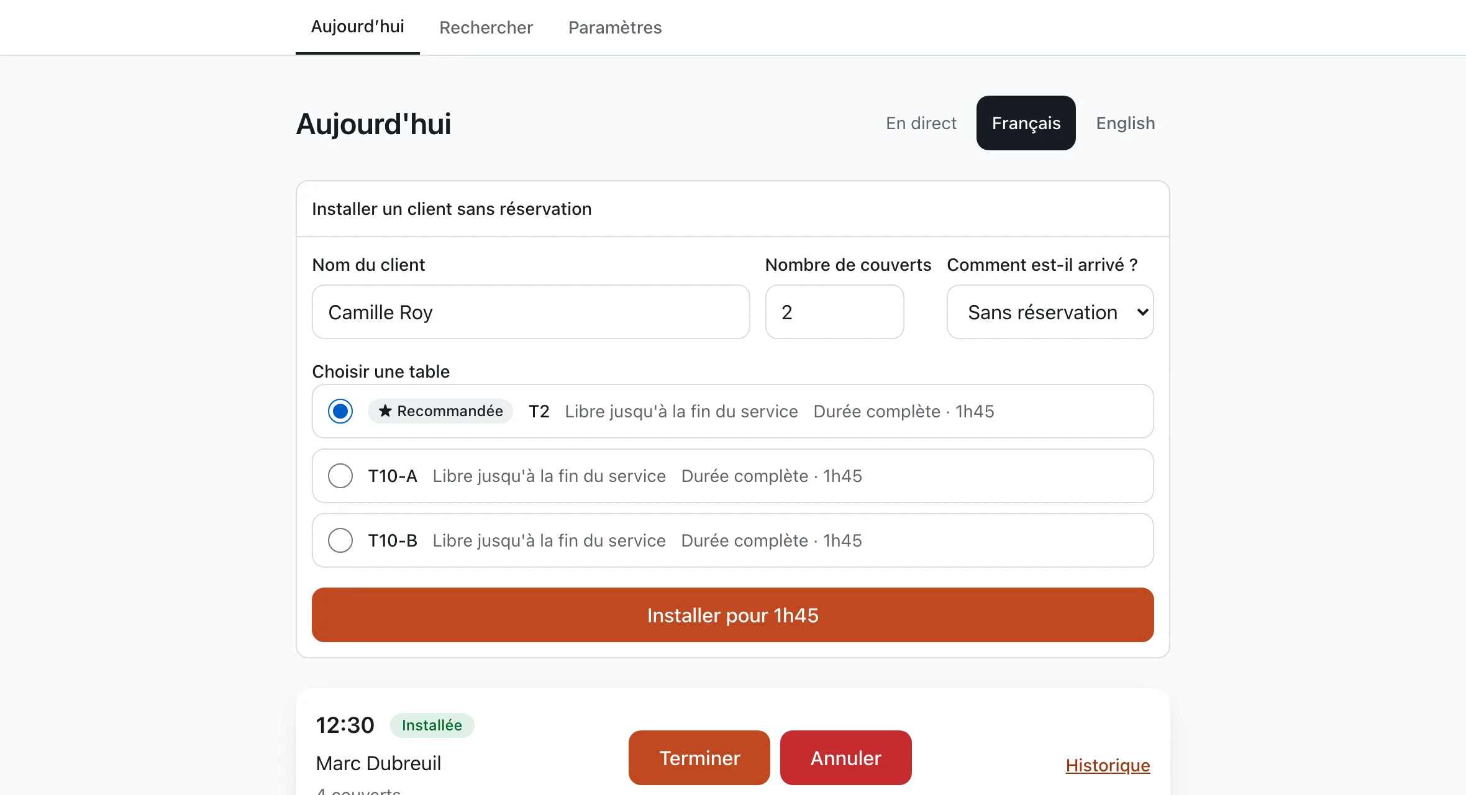Click the Marc Dubreuil name
The height and width of the screenshot is (795, 1466).
click(x=378, y=763)
